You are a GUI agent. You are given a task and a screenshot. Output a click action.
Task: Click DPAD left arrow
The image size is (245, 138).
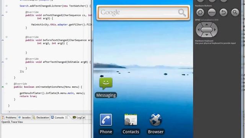[x=199, y=30]
